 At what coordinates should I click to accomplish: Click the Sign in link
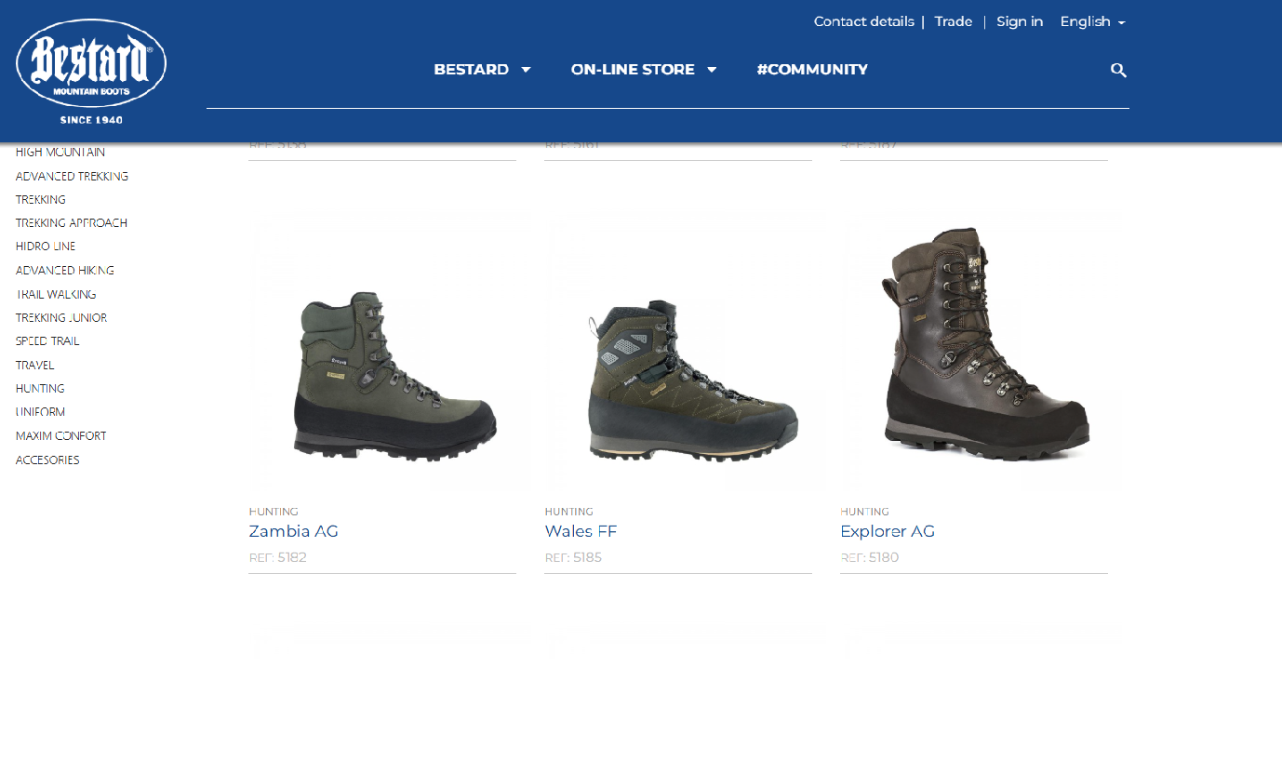pyautogui.click(x=1020, y=21)
